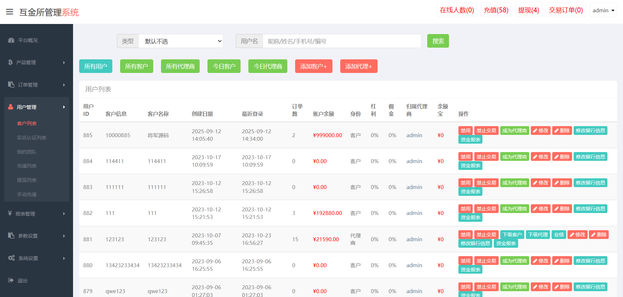Click the bitcoin icon beside 产品管理
Image resolution: width=623 pixels, height=297 pixels.
coord(10,62)
